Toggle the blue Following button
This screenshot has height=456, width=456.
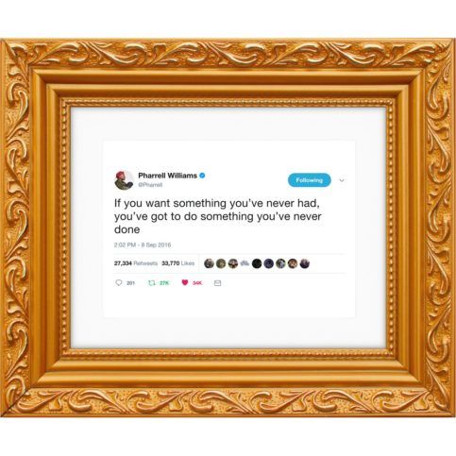[310, 180]
